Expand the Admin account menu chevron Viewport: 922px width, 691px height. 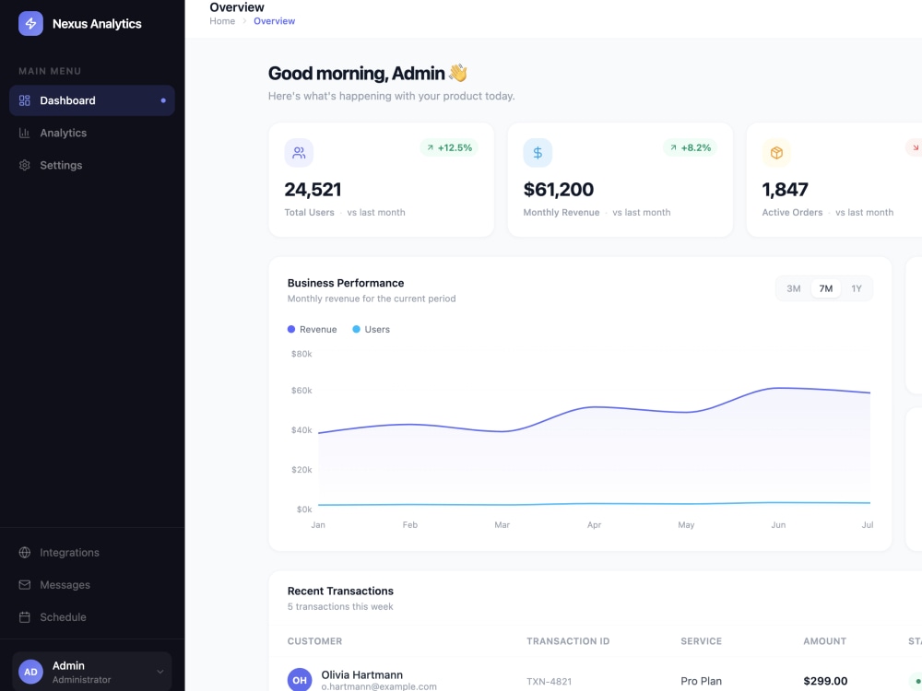(160, 672)
